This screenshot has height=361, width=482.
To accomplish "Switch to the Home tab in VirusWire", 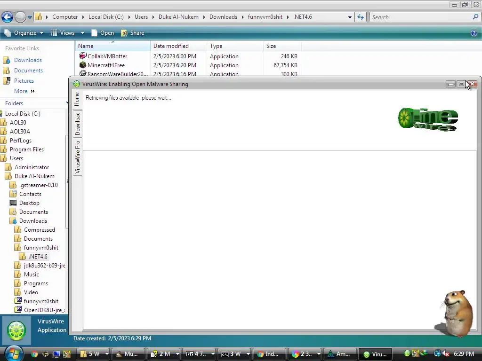I will 77,99.
